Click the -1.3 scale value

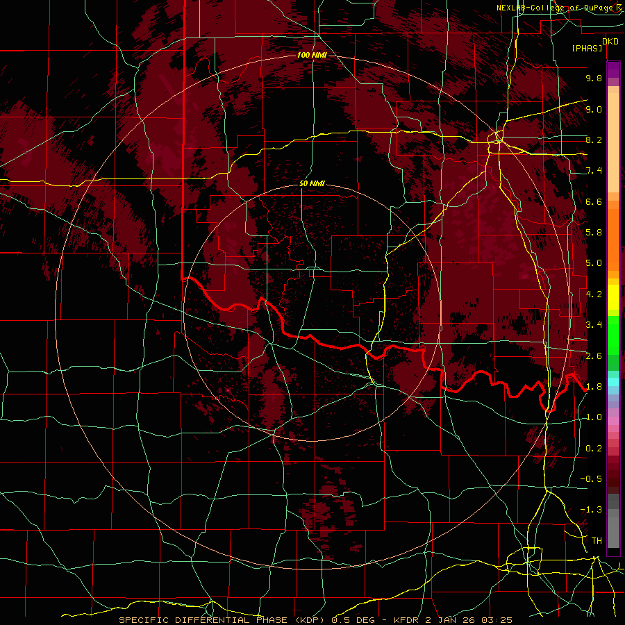[591, 510]
